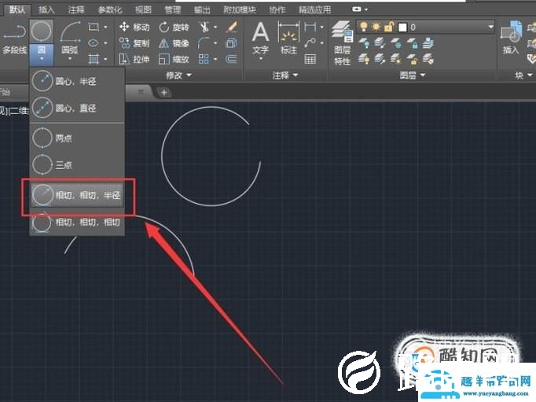Viewport: 536px width, 402px height.
Task: Click the 缩放 scale tool
Action: click(x=173, y=59)
